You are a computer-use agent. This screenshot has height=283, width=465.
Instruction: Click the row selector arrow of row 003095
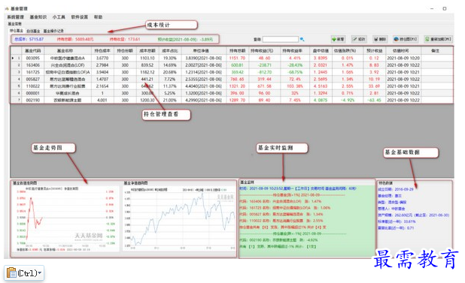[x=13, y=59]
